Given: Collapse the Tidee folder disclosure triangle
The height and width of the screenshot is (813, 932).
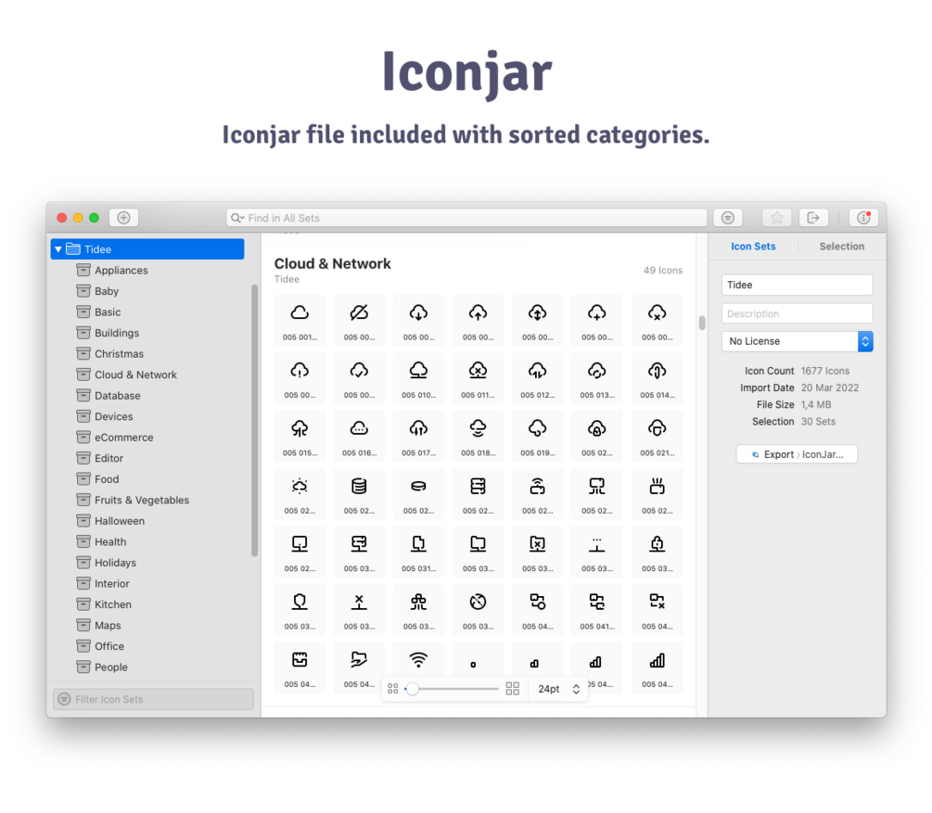Looking at the screenshot, I should click(58, 249).
